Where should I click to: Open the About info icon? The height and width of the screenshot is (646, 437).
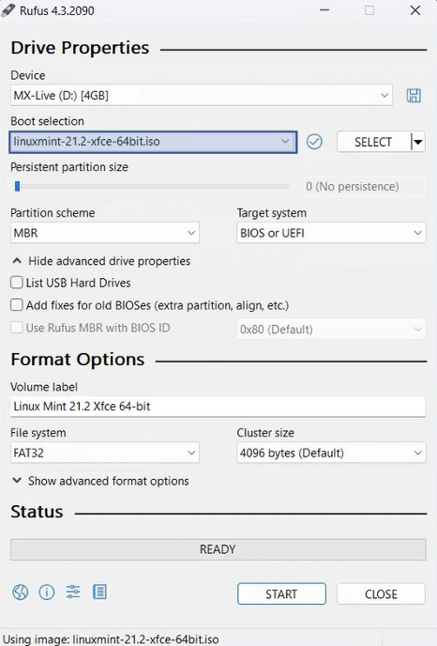[47, 592]
